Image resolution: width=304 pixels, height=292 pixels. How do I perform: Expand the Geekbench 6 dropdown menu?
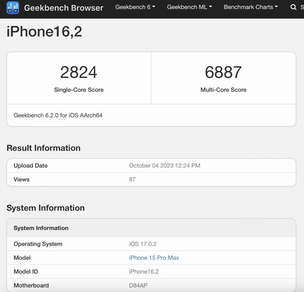(135, 7)
